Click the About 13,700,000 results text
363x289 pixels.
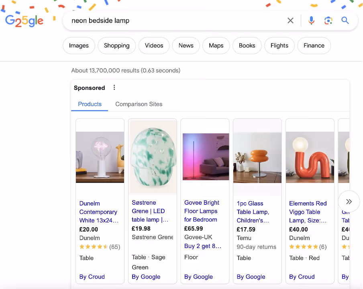point(126,70)
